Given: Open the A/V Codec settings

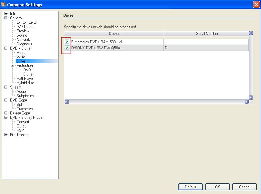Looking at the screenshot, I should pos(25,27).
